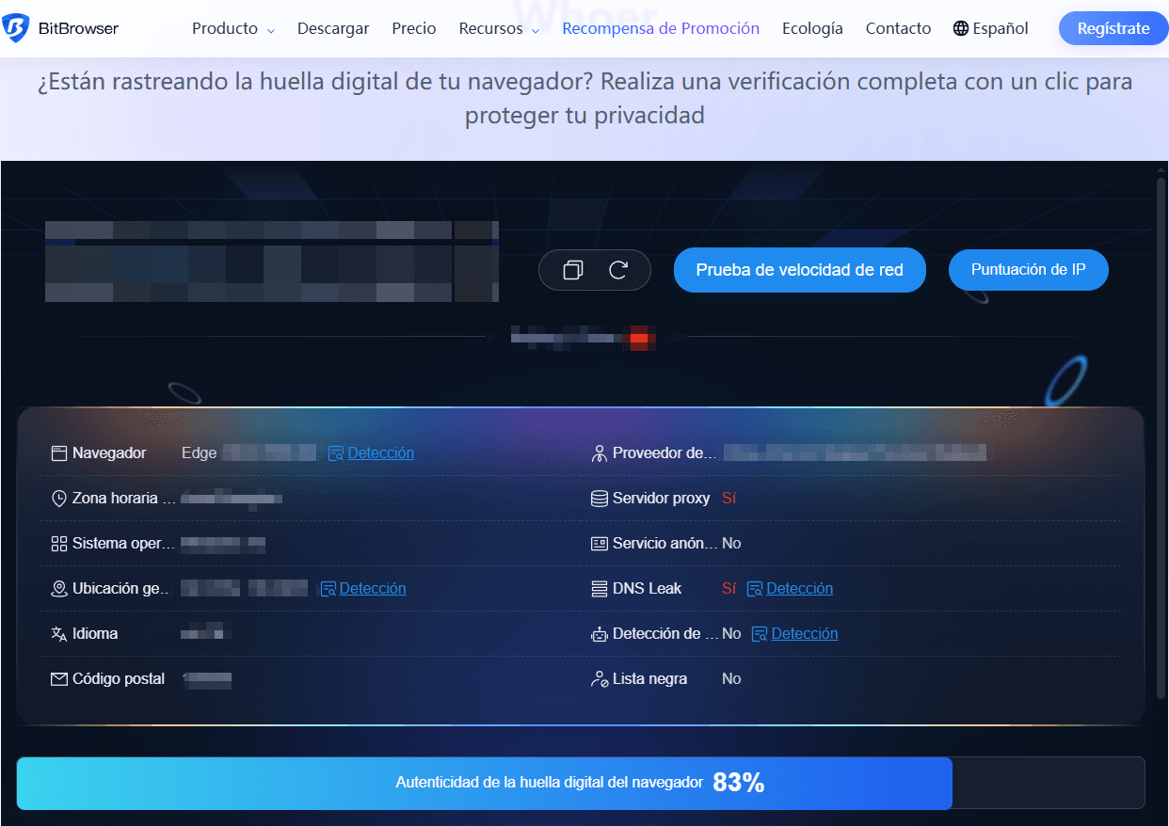Click the Ubicación geográfica detection icon
This screenshot has height=826, width=1169.
pyautogui.click(x=328, y=588)
